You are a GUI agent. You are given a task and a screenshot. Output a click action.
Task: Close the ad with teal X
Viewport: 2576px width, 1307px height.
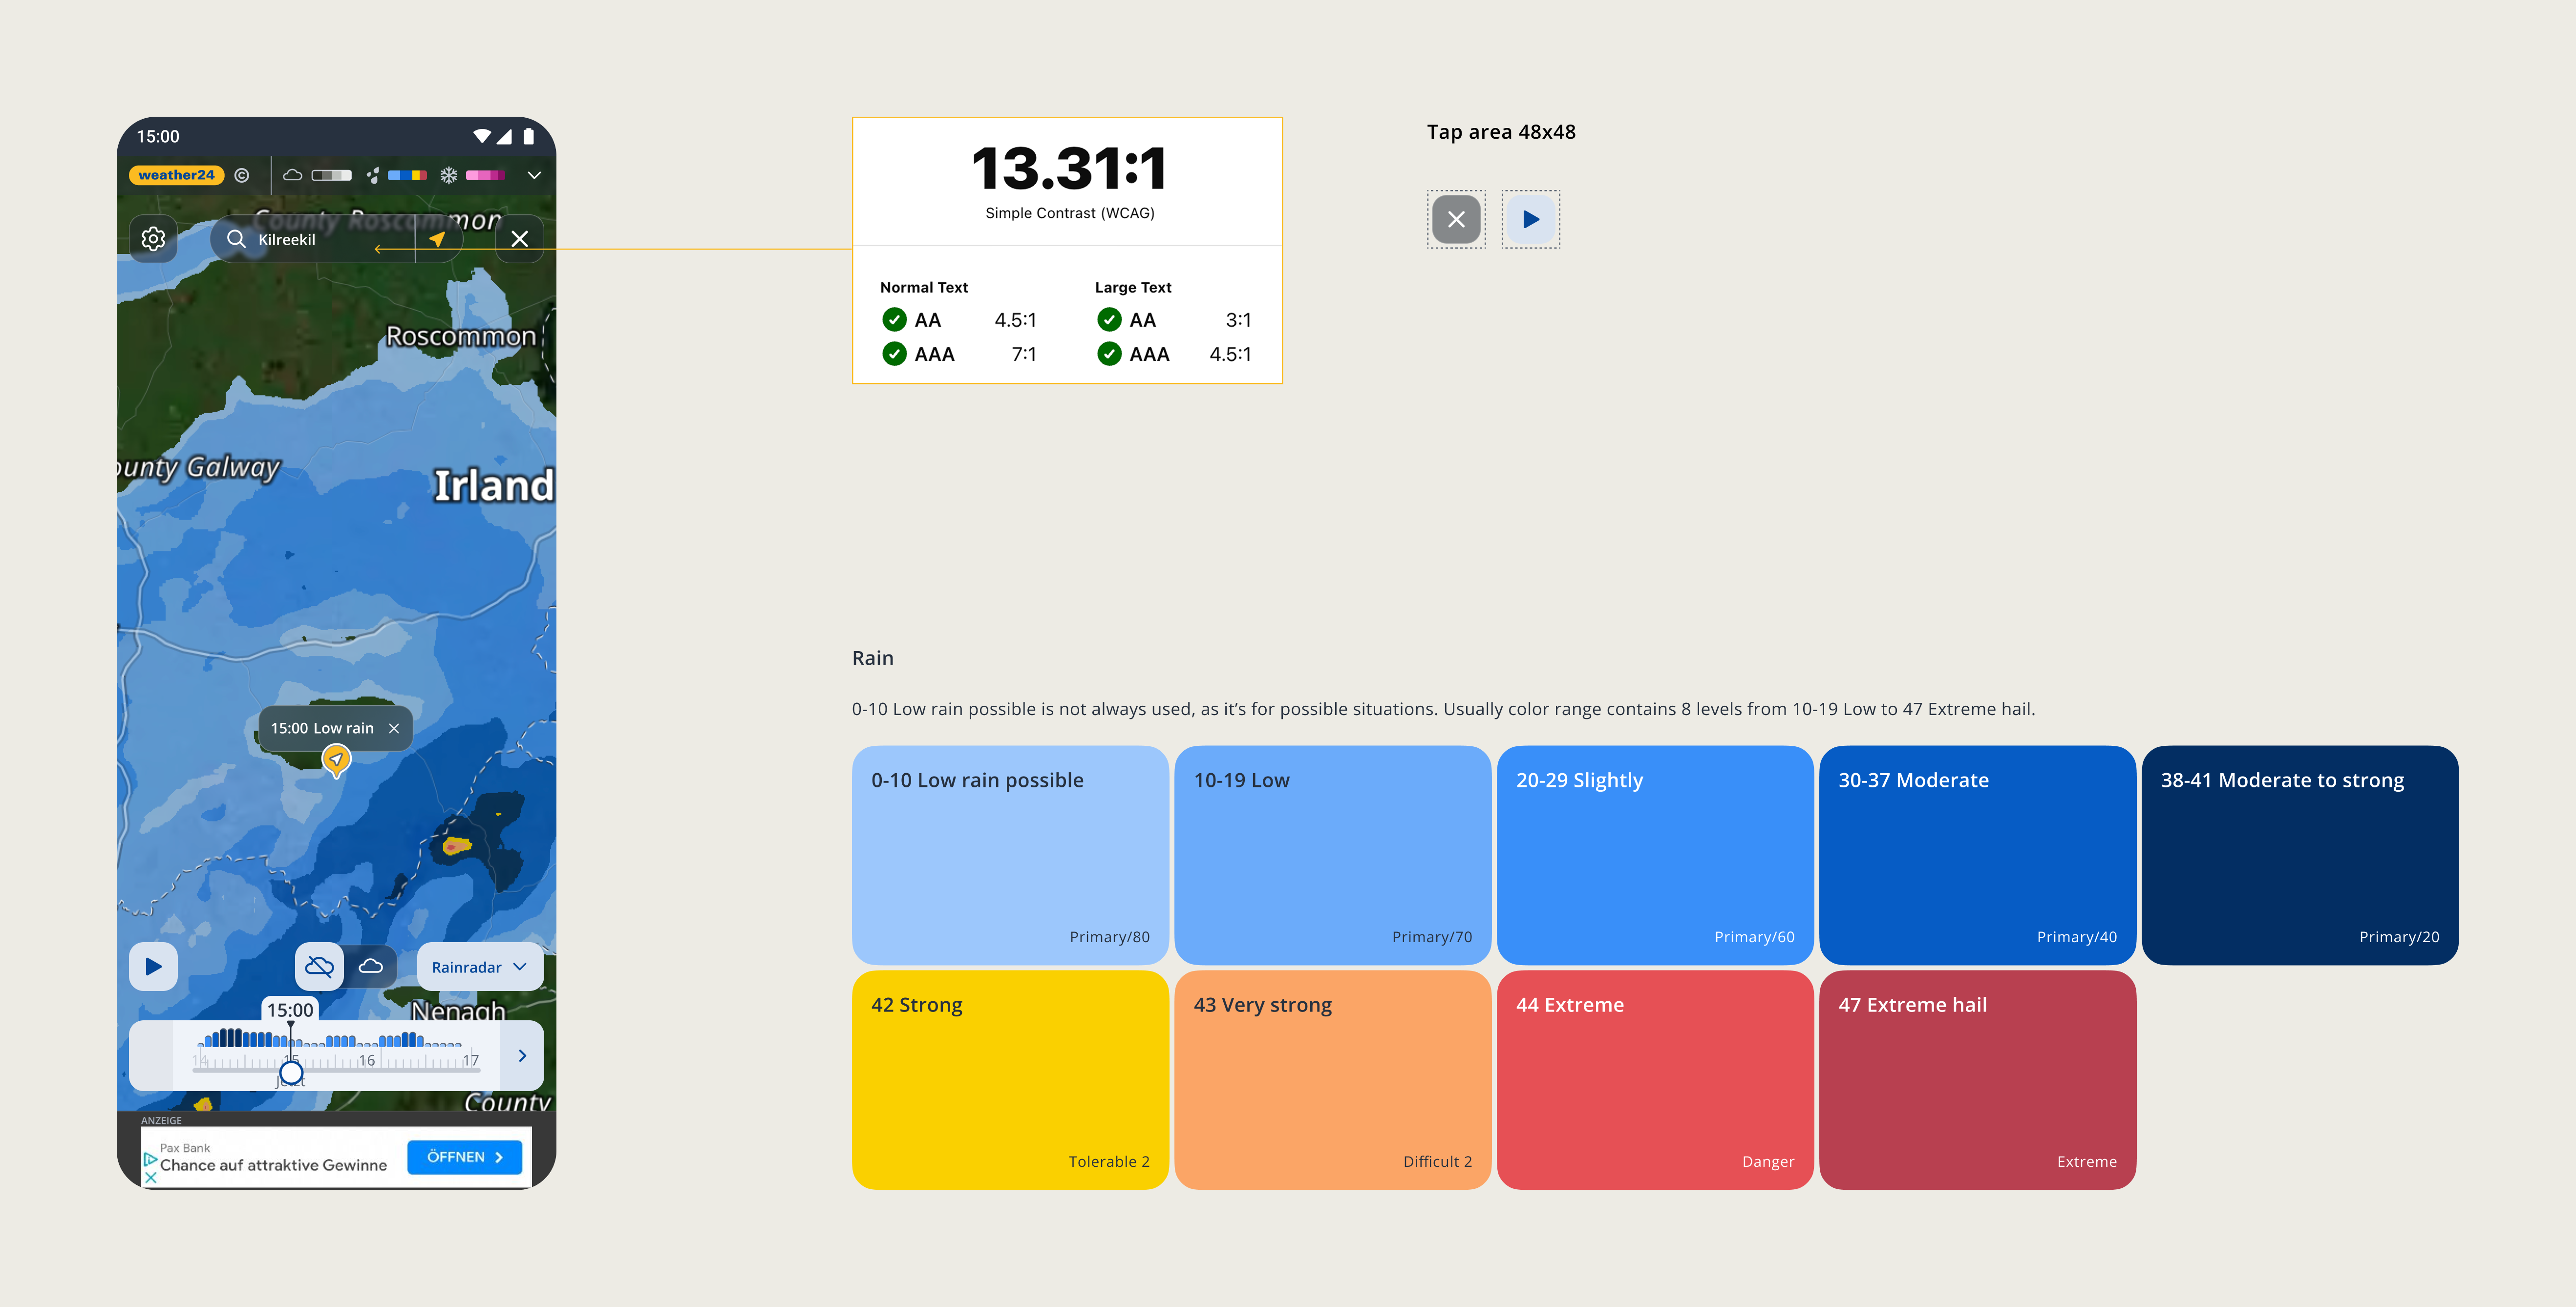tap(151, 1178)
